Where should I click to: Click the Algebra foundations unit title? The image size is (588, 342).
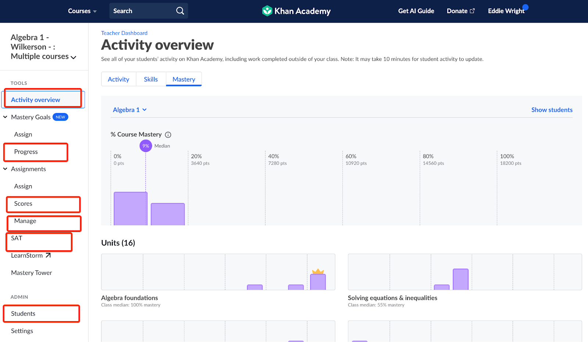(x=130, y=298)
